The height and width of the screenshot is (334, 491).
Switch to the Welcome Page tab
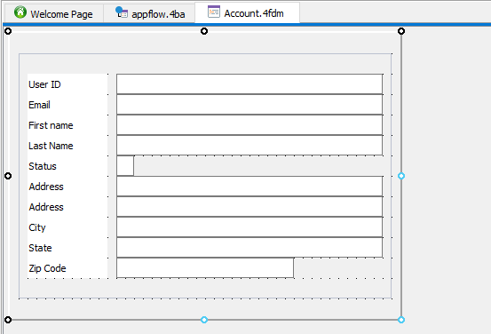coord(53,13)
